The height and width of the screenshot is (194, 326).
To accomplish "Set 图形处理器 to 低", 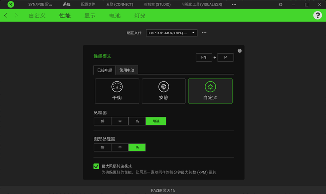I will (x=103, y=147).
